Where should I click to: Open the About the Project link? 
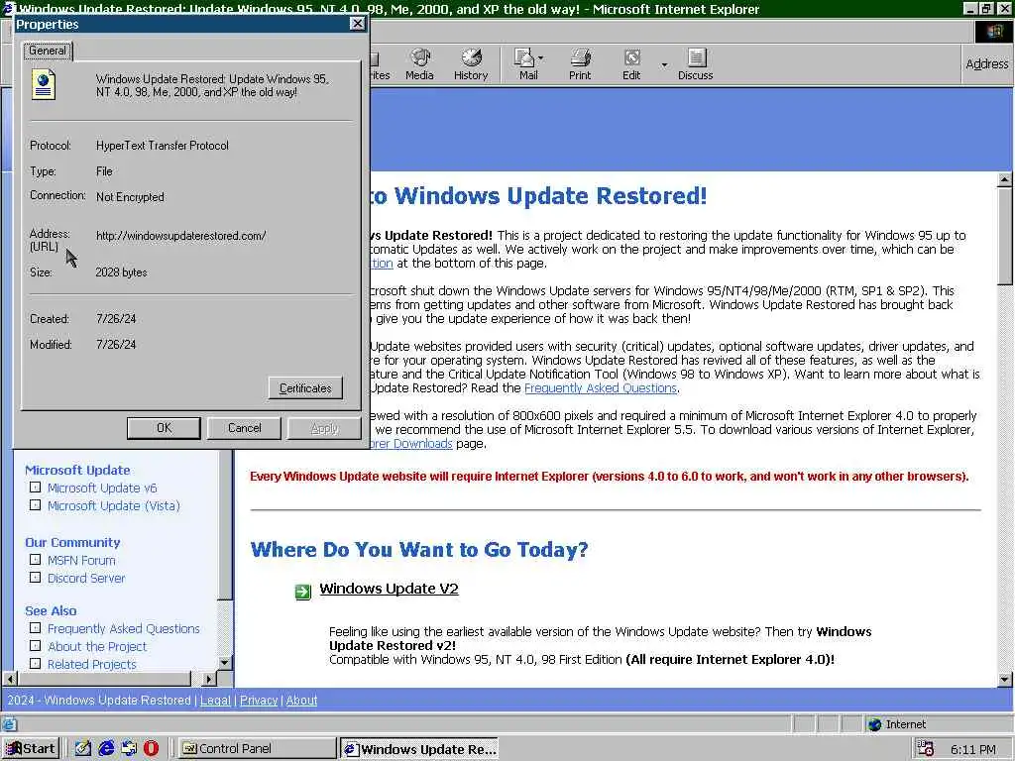(96, 646)
